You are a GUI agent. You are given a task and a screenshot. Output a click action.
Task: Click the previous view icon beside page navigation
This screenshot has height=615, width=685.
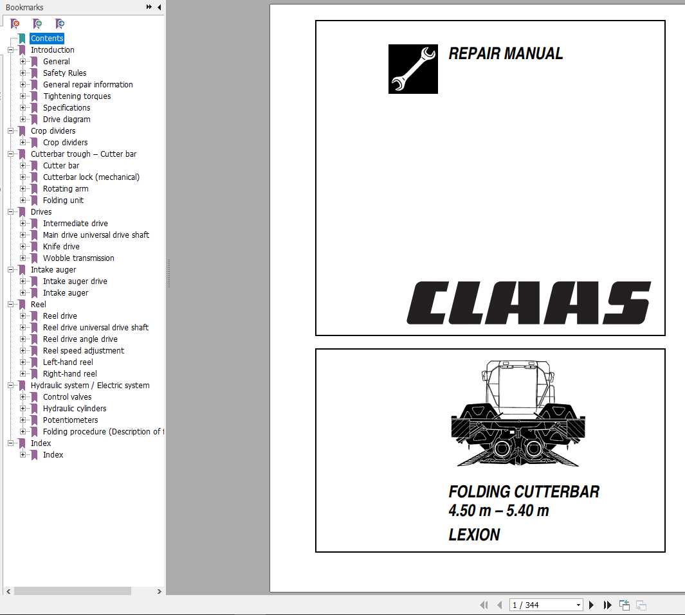tap(625, 605)
